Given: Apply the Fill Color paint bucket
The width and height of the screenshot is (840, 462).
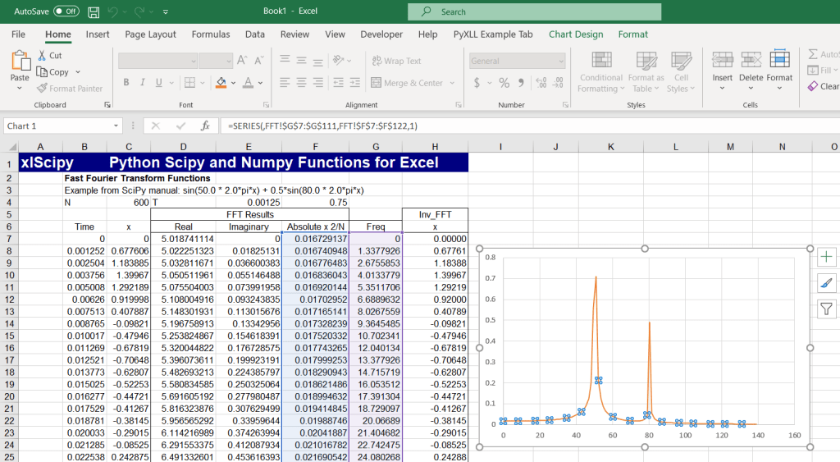Looking at the screenshot, I should [220, 83].
